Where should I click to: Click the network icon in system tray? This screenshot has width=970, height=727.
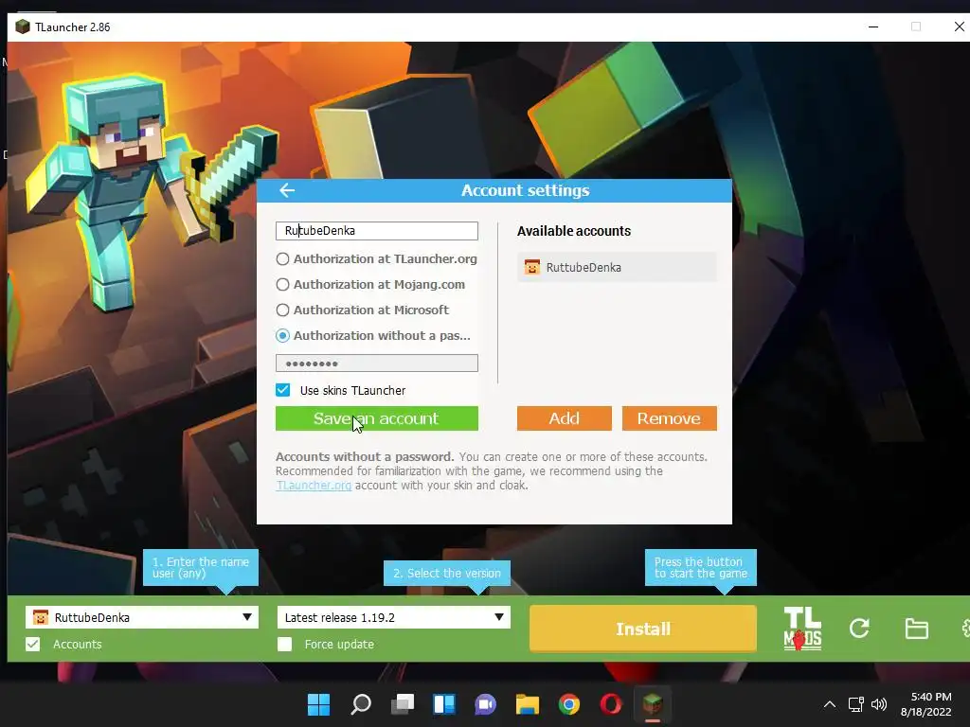click(x=855, y=704)
